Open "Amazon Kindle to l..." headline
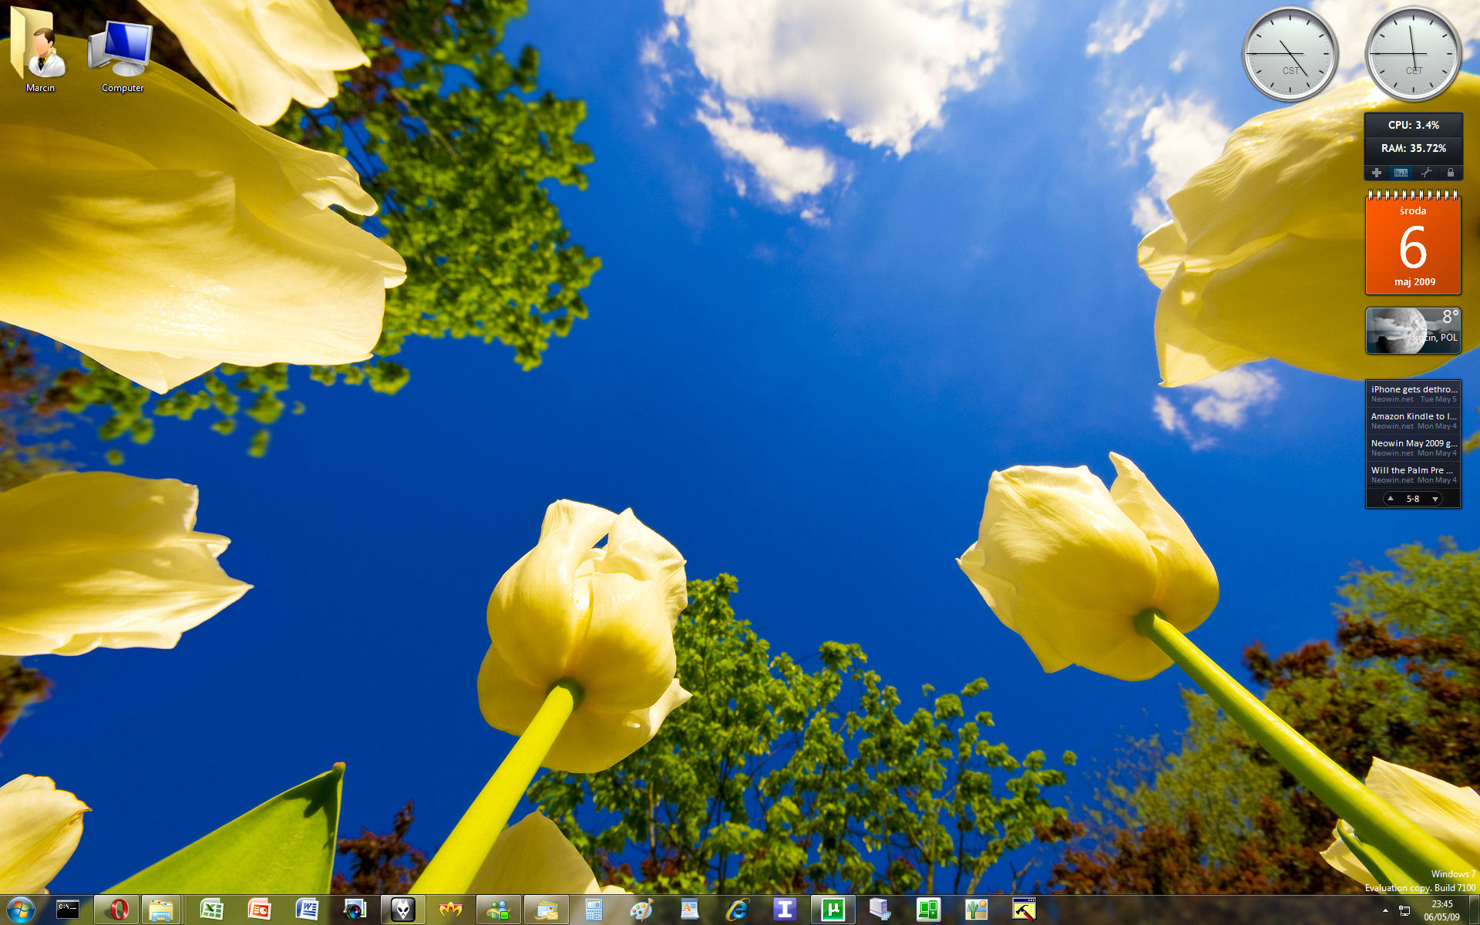The image size is (1480, 925). [1413, 417]
